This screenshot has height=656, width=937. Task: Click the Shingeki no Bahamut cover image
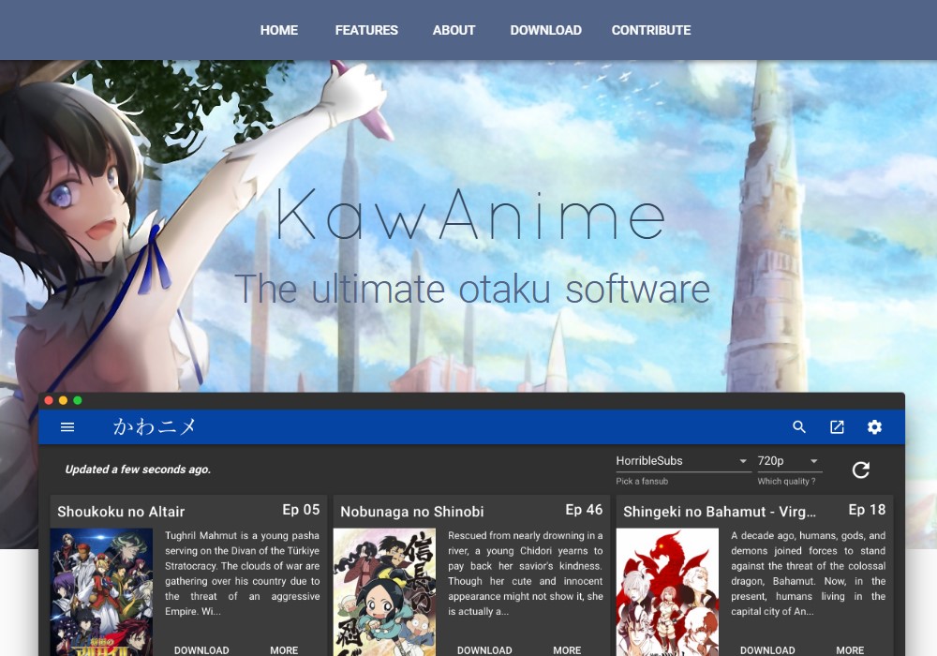[x=667, y=591]
